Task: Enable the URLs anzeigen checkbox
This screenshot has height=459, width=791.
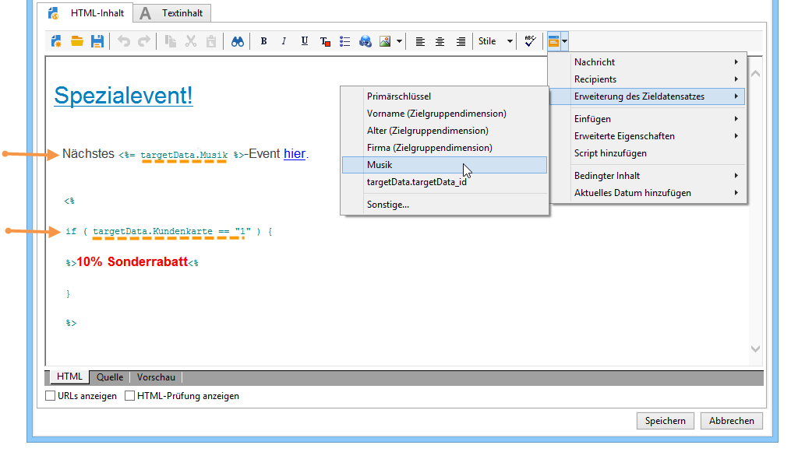Action: (51, 396)
